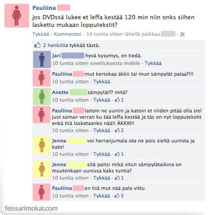This screenshot has width=214, height=215.
Task: Open Anette's green profile avatar
Action: point(42,97)
